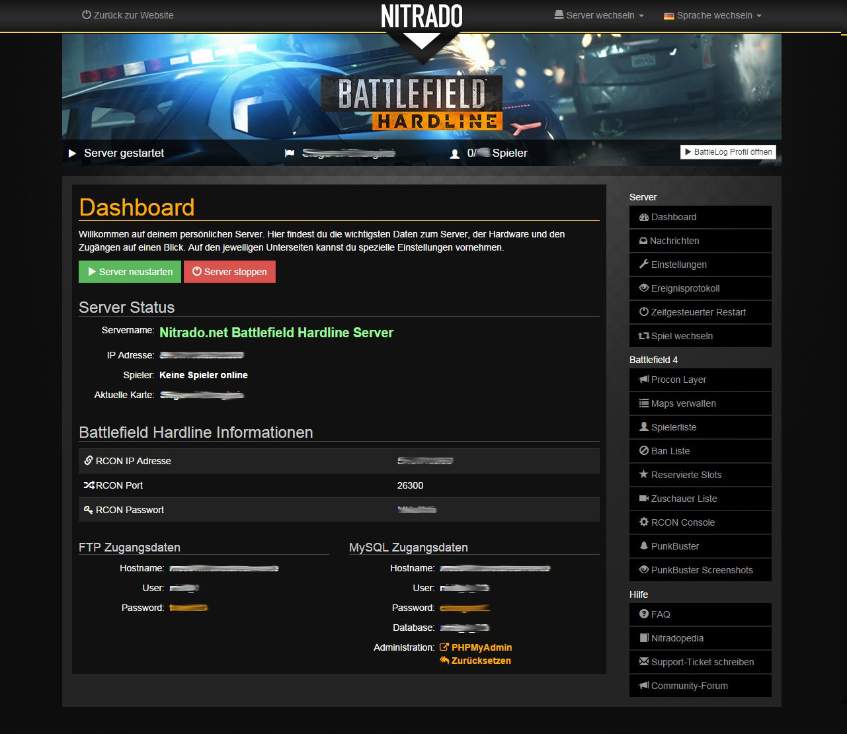Click the Community-Forum megaphone icon
Image resolution: width=847 pixels, height=734 pixels.
click(644, 686)
